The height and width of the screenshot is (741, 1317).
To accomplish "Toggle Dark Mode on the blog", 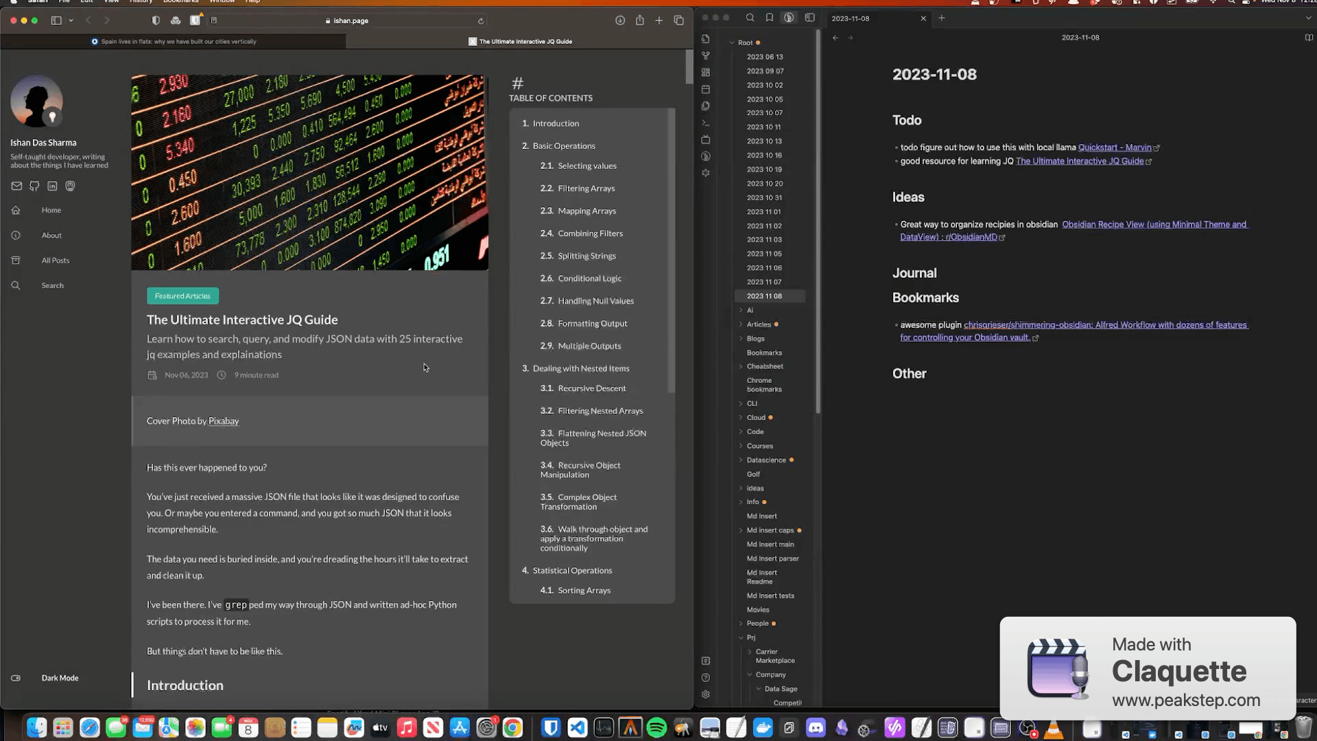I will pos(16,678).
